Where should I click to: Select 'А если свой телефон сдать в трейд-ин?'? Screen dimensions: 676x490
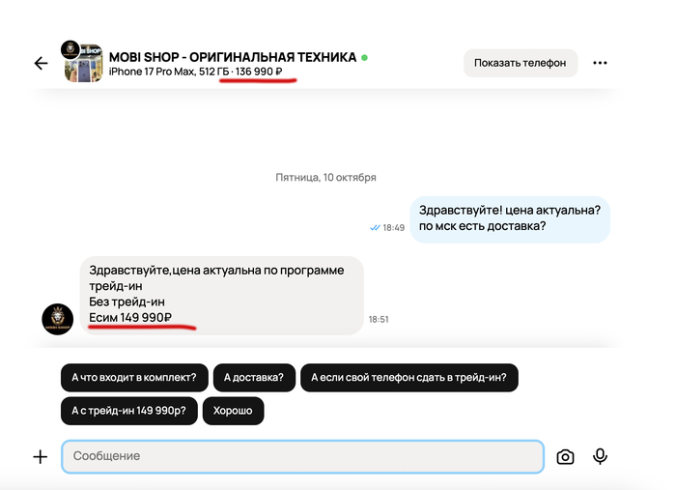[x=408, y=378]
